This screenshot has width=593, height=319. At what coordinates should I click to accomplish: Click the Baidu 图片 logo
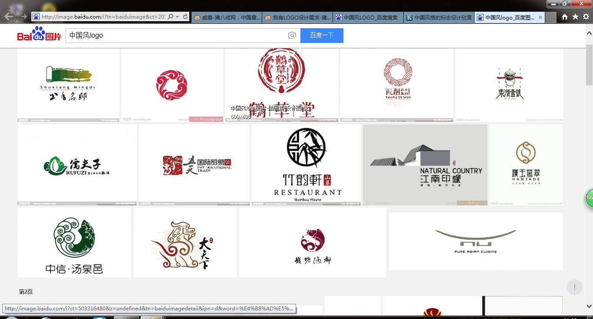(39, 34)
